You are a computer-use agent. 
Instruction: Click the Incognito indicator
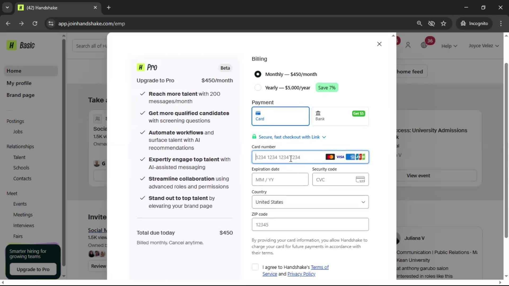tap(474, 24)
